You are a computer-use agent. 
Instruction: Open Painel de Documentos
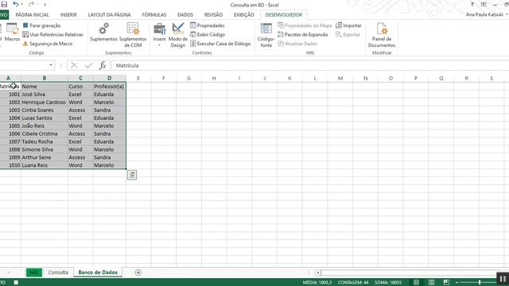pos(382,35)
